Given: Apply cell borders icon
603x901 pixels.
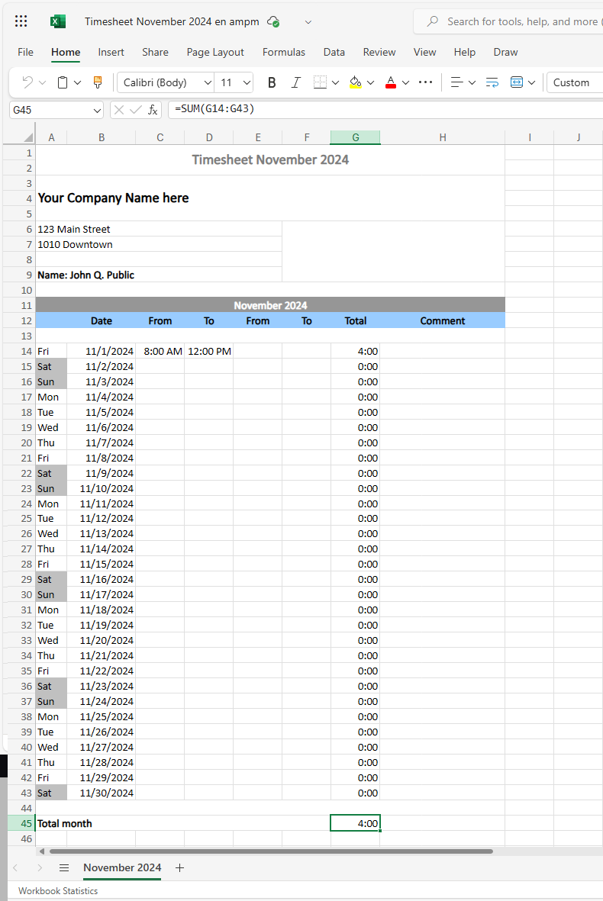Looking at the screenshot, I should (320, 82).
